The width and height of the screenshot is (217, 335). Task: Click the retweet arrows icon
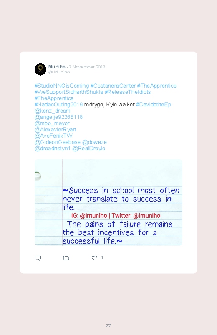[66, 258]
